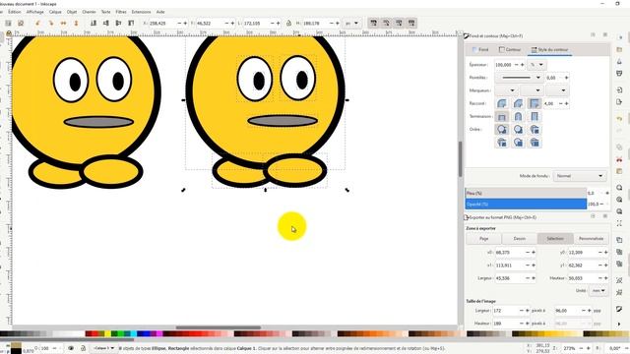The height and width of the screenshot is (354, 630).
Task: Click the select-all-objects toolbar icon
Action: (x=8, y=24)
